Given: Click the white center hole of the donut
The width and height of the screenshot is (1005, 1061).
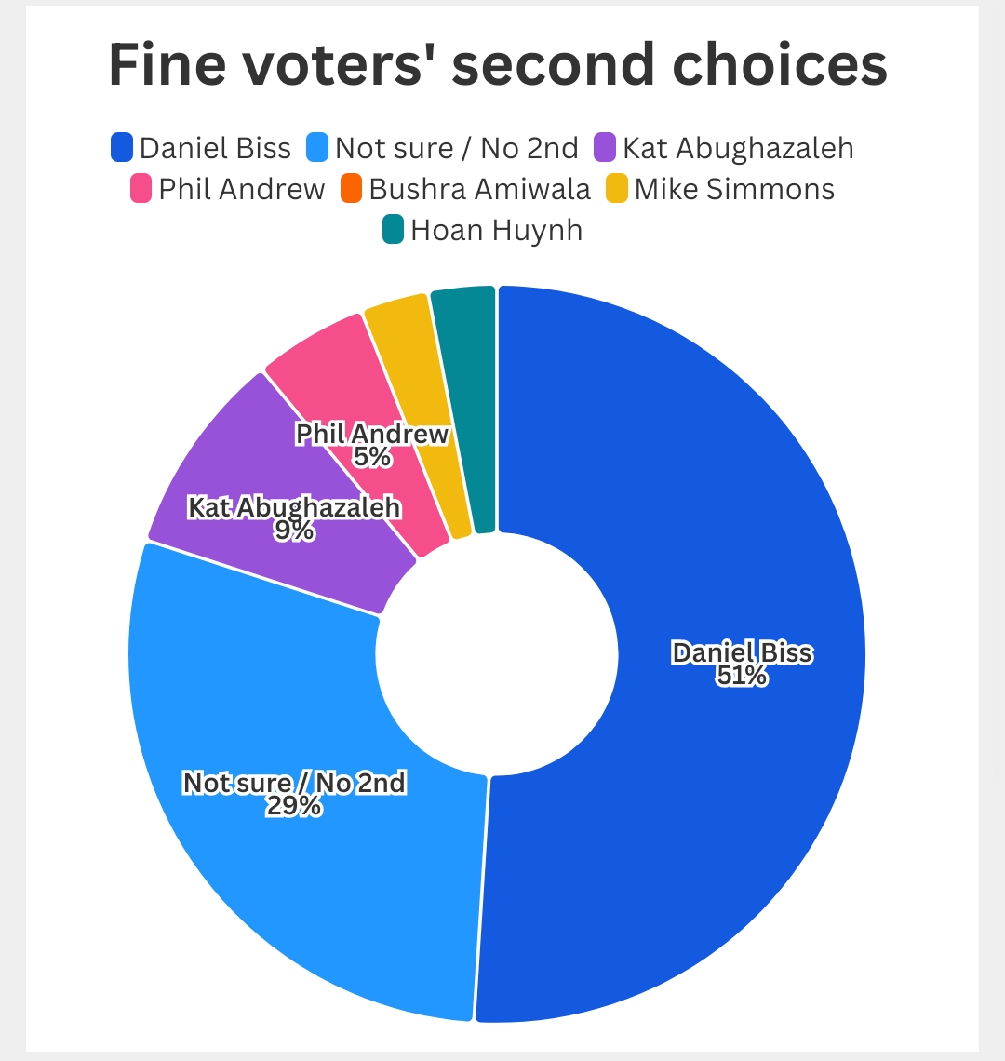Looking at the screenshot, I should pyautogui.click(x=497, y=653).
